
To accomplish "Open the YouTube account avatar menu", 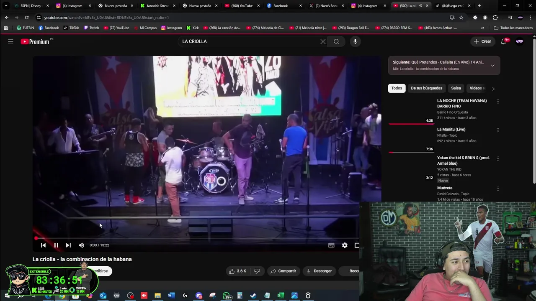I will pos(520,41).
